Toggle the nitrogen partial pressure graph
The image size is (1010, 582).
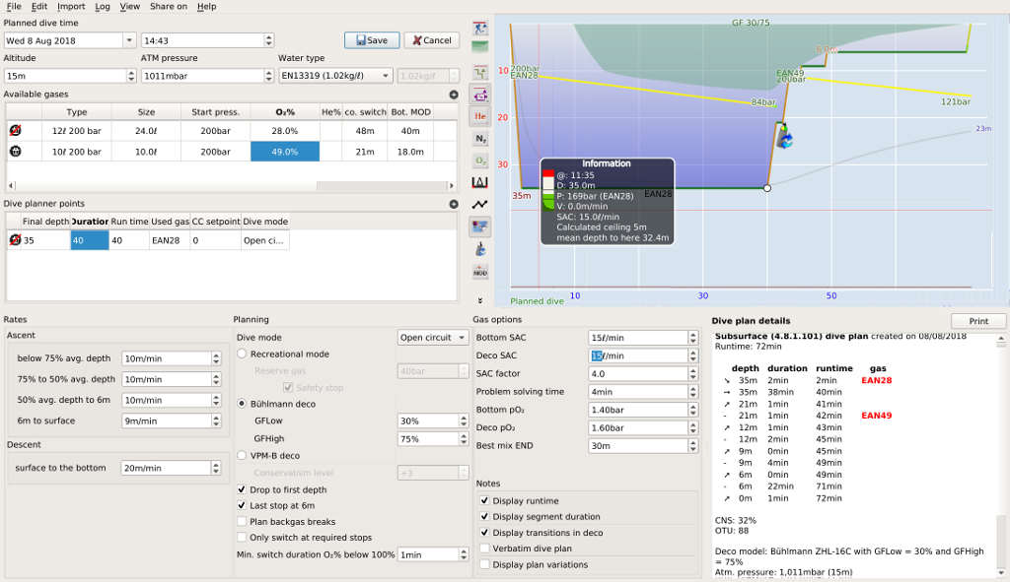480,138
